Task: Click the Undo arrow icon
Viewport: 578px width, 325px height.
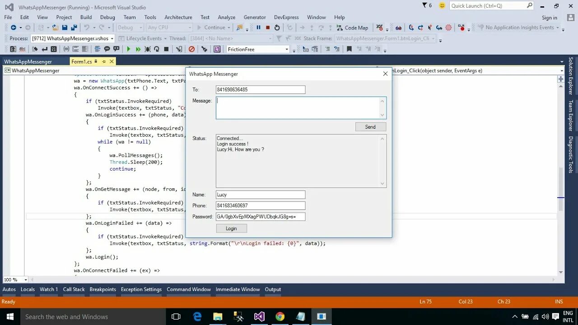Action: pyautogui.click(x=86, y=28)
